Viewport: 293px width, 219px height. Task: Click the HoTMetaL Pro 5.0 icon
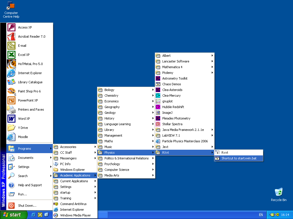click(11, 64)
